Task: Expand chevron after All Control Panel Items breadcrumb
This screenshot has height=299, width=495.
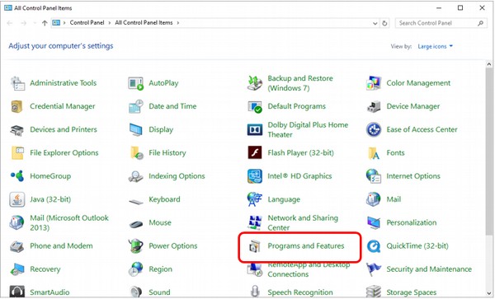Action: (x=178, y=23)
